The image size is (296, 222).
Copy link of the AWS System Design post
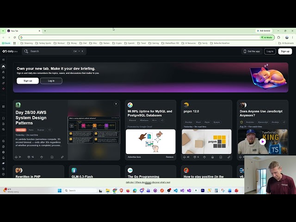62,157
